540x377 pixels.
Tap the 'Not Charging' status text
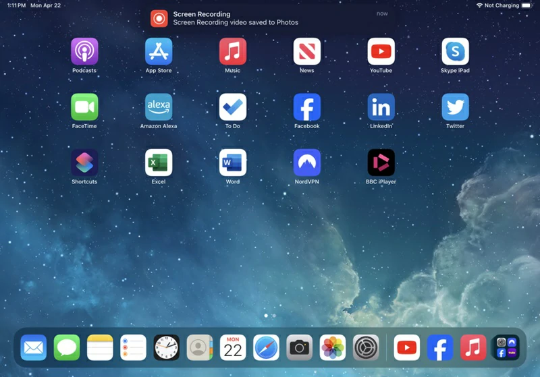pyautogui.click(x=502, y=5)
